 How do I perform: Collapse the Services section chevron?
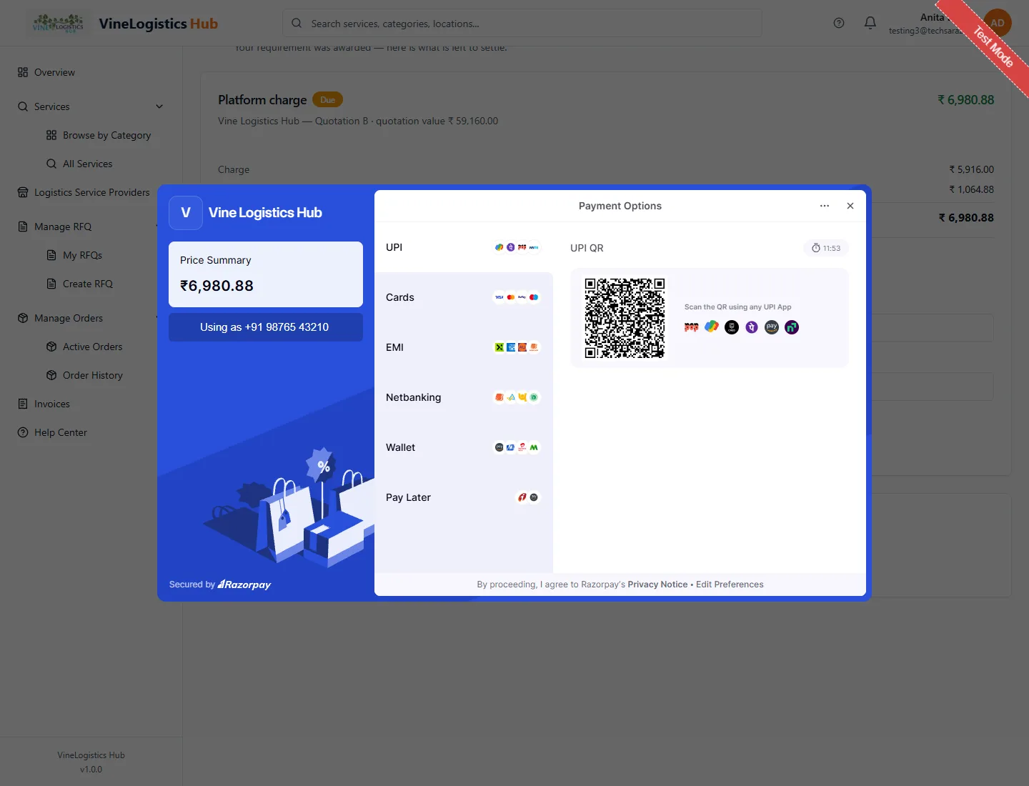click(159, 106)
